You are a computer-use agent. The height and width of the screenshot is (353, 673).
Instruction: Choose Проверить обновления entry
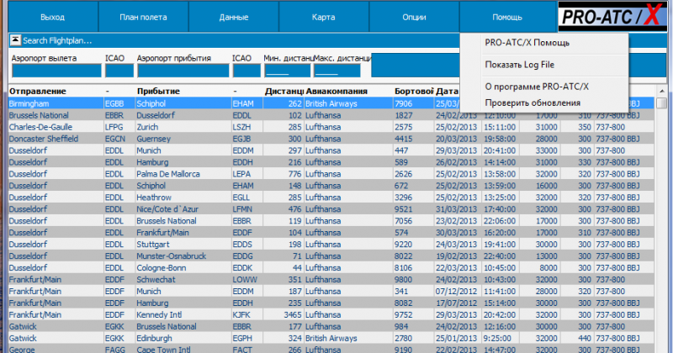[x=533, y=103]
